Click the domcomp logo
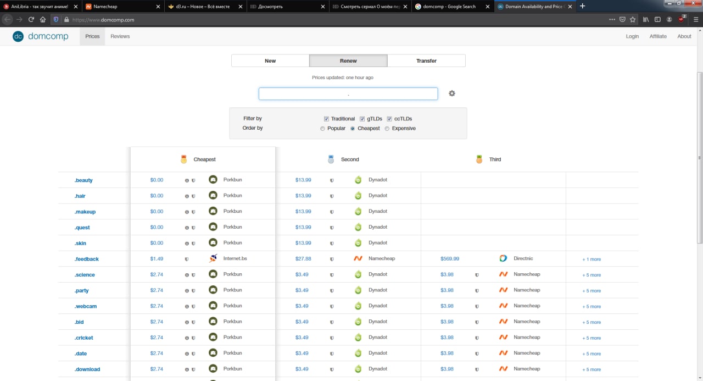 [41, 36]
